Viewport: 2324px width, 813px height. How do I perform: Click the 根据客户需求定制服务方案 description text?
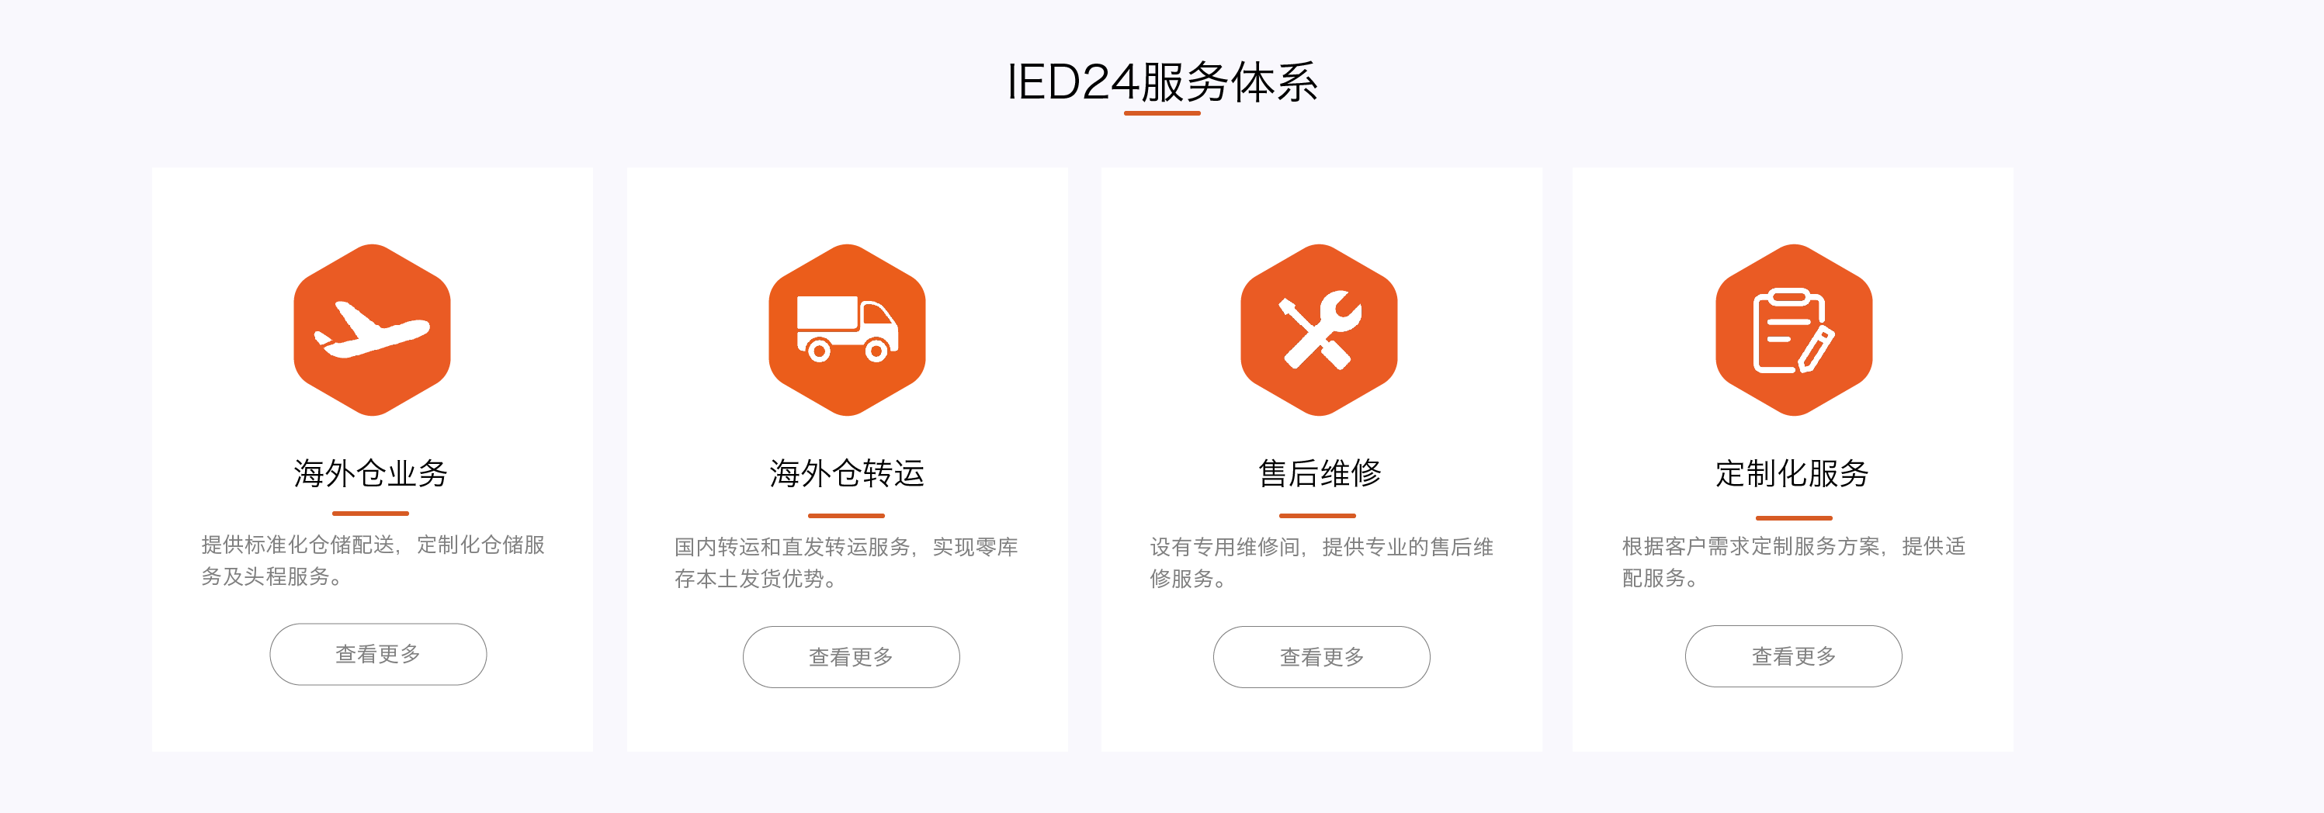click(x=1794, y=562)
